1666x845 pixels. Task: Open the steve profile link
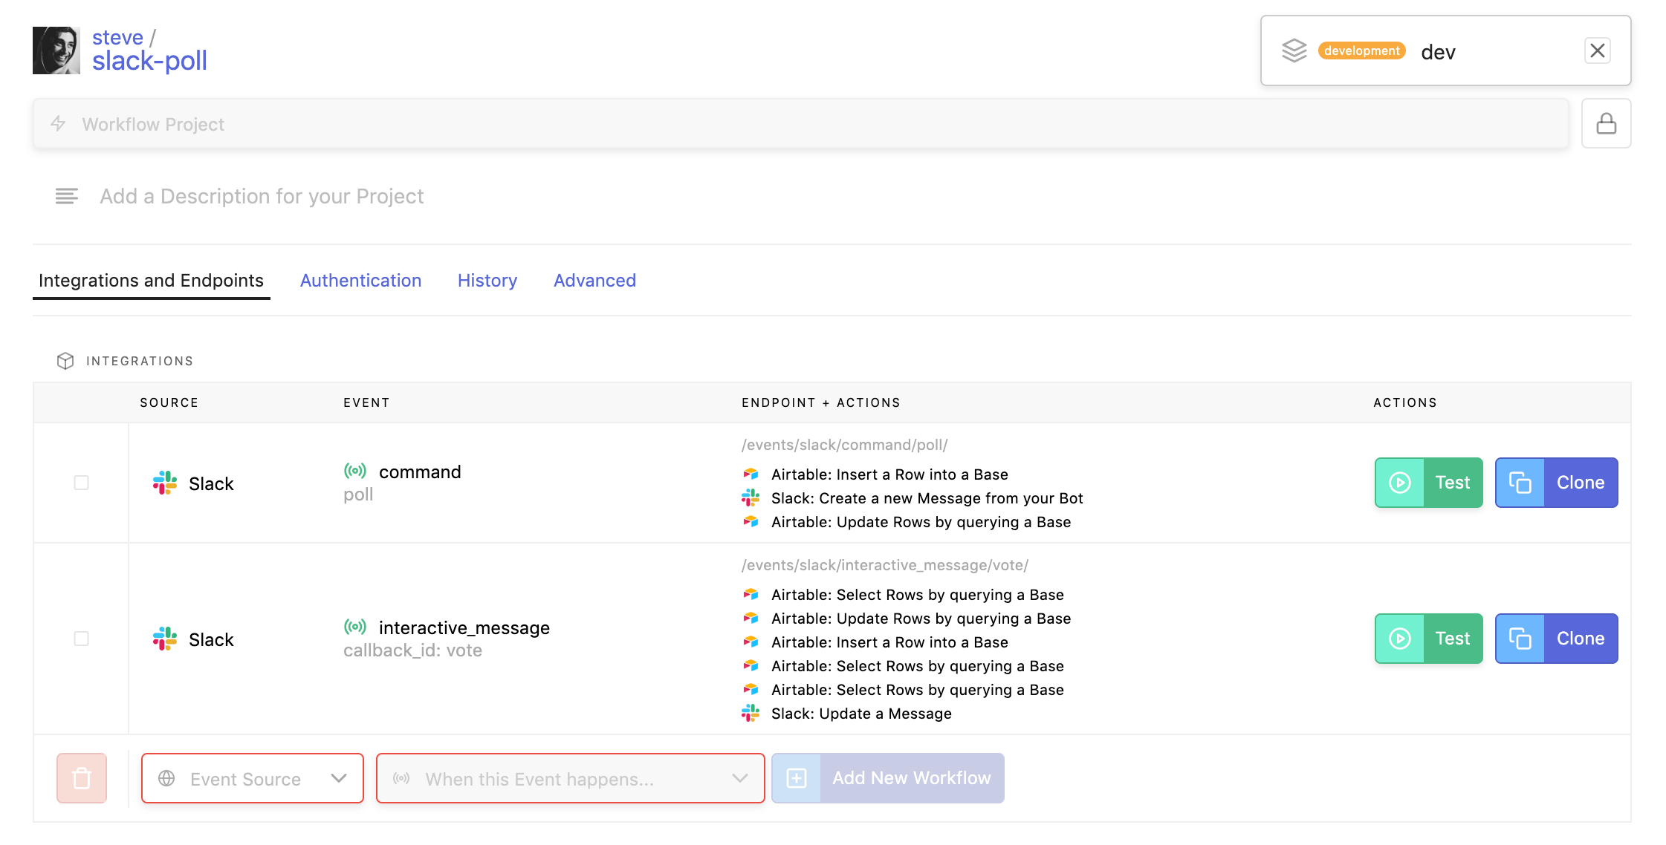point(117,36)
